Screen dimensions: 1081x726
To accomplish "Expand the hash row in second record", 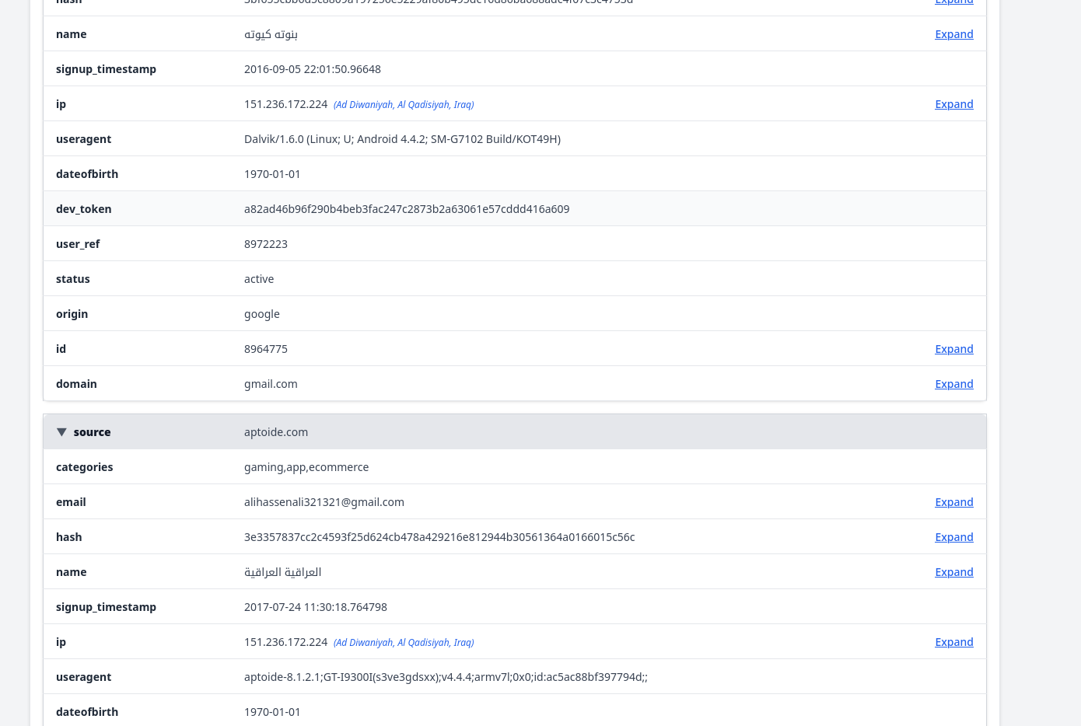I will tap(953, 537).
